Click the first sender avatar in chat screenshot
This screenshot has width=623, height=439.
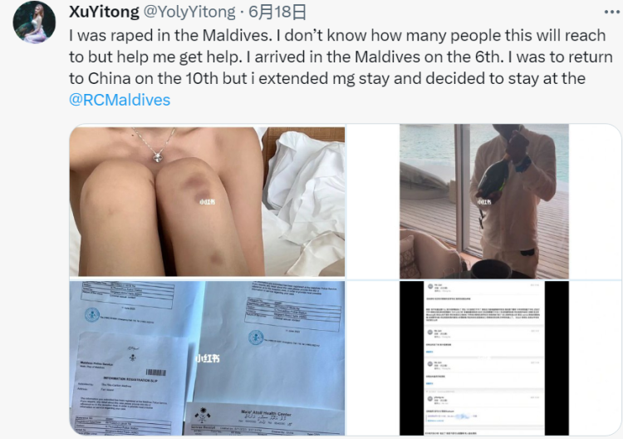point(429,287)
